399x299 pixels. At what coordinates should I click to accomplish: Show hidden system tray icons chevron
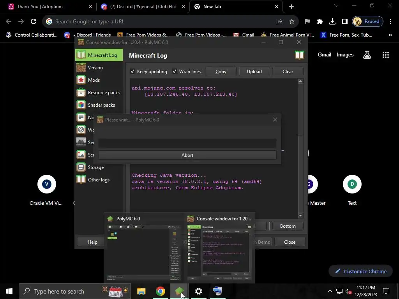[x=330, y=291]
